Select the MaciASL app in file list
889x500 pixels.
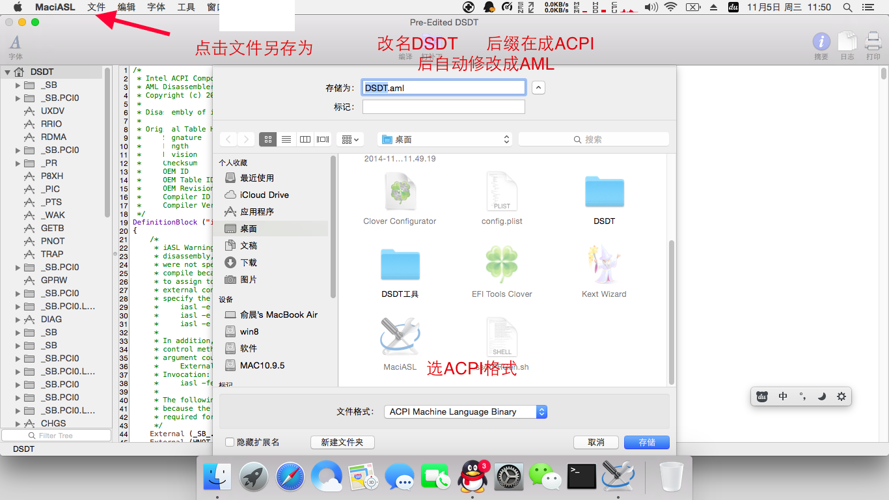pyautogui.click(x=400, y=344)
